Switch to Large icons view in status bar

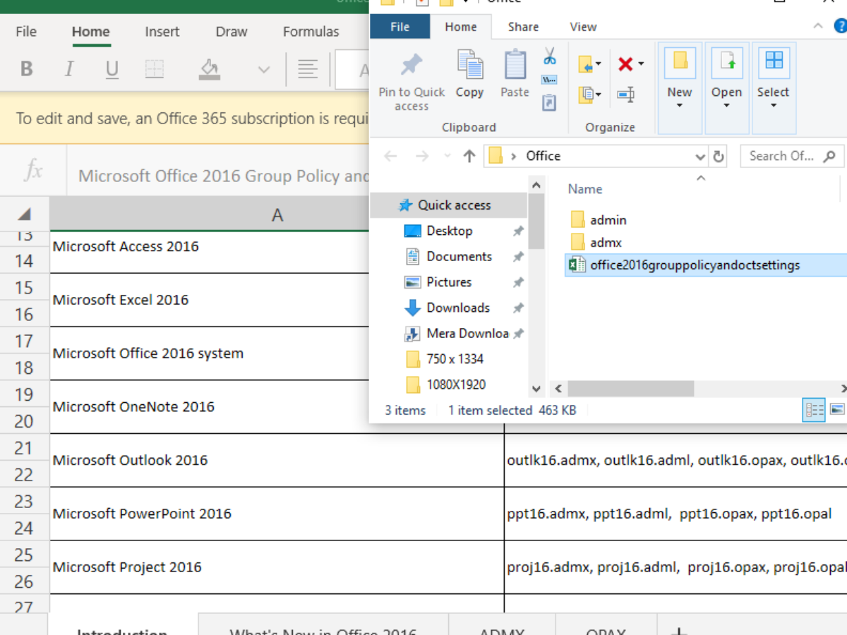point(836,410)
